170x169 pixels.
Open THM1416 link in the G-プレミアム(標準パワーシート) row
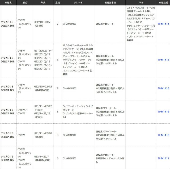coord(163,112)
